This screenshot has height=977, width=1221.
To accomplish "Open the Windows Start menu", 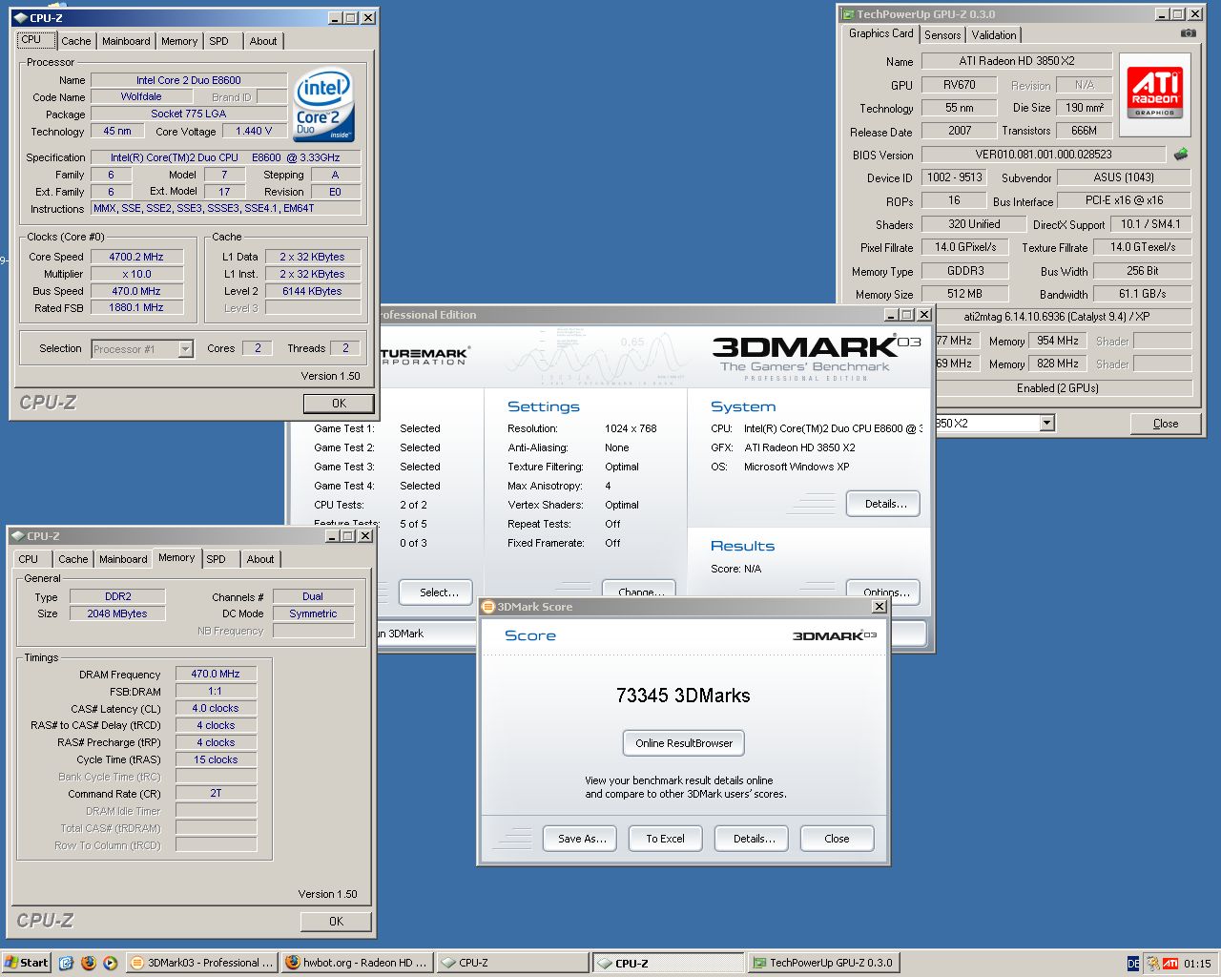I will pyautogui.click(x=26, y=963).
